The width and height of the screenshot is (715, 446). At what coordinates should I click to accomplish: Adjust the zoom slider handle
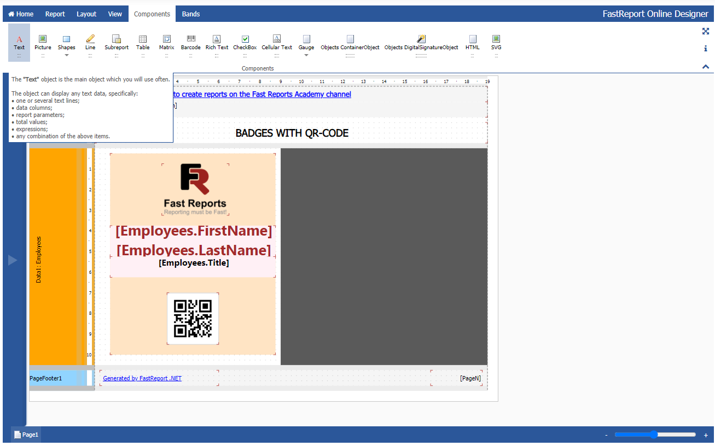653,435
